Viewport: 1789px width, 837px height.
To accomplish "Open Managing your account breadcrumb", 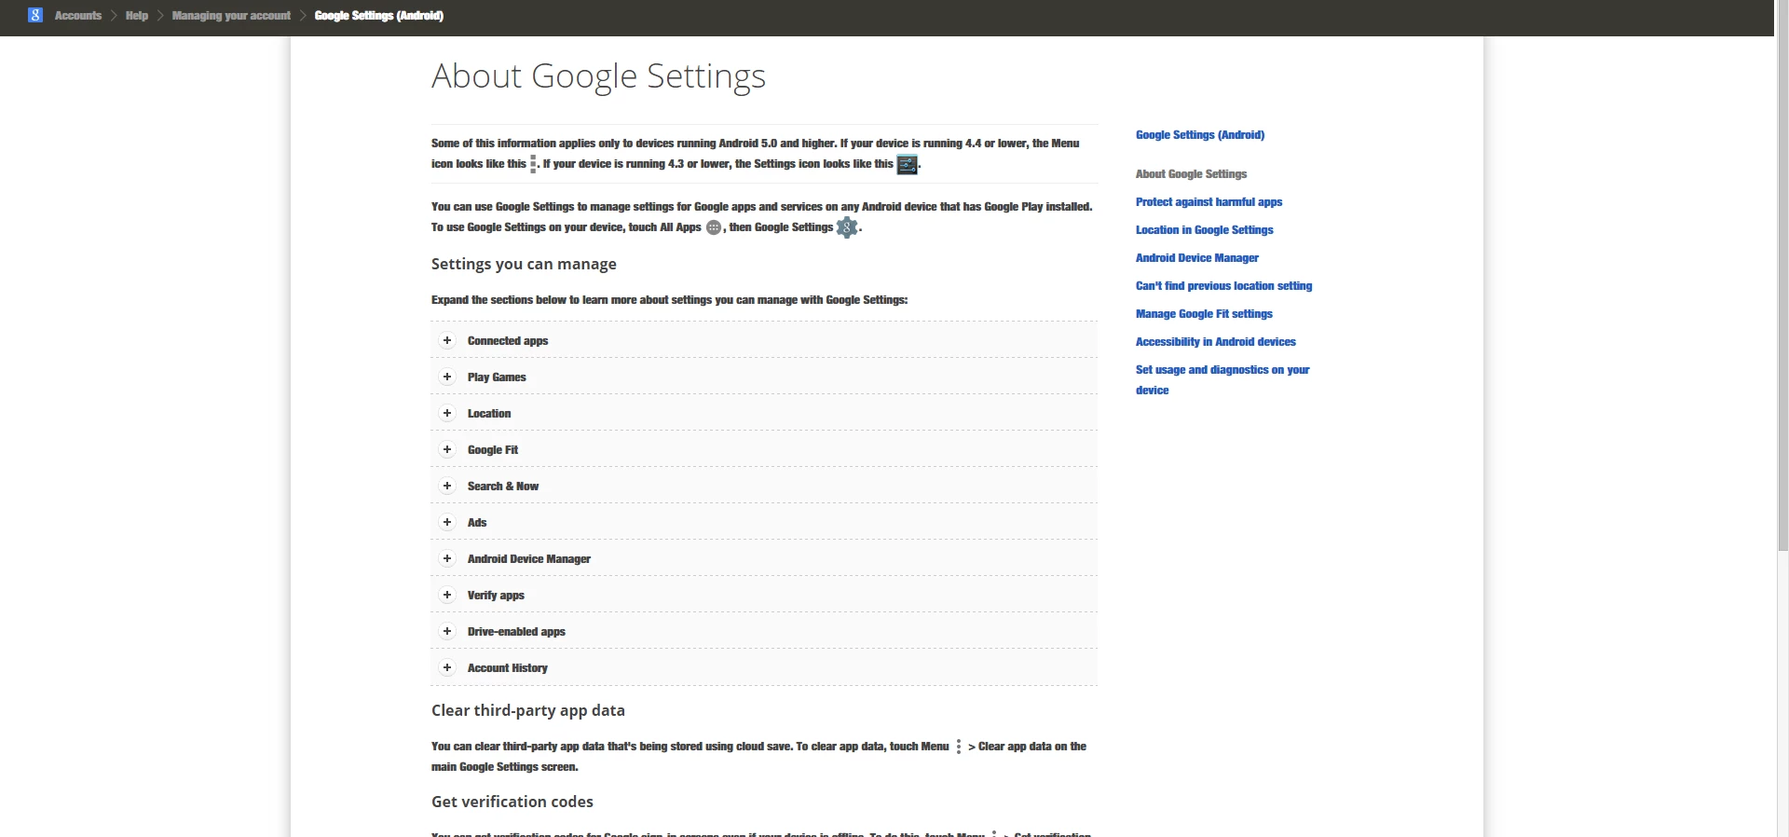I will (x=231, y=16).
